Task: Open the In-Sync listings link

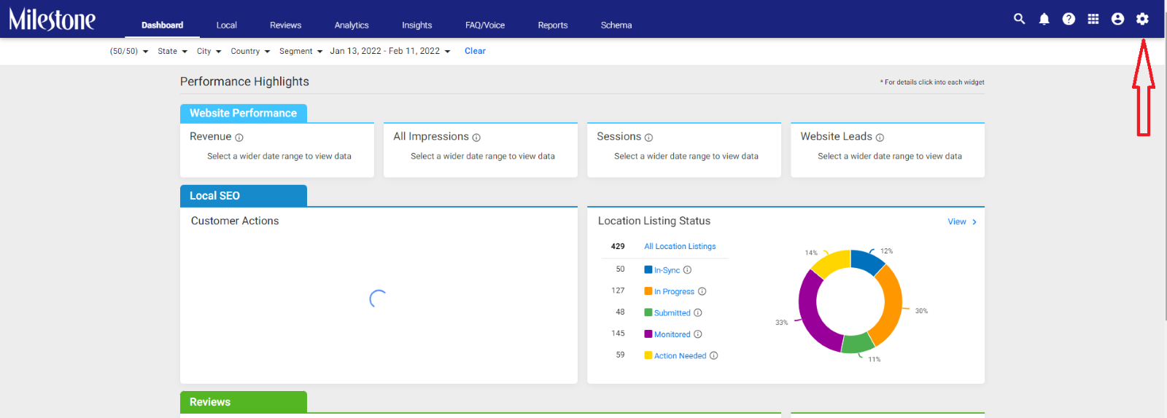Action: coord(667,270)
